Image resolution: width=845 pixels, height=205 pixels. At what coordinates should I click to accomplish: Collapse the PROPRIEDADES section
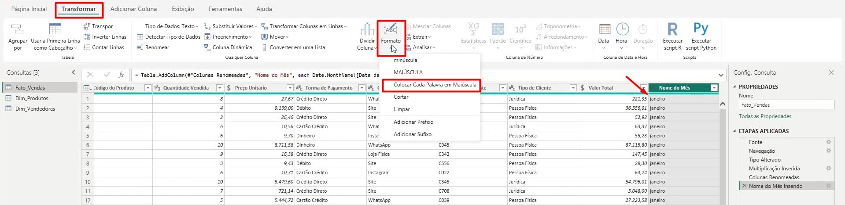(x=734, y=86)
